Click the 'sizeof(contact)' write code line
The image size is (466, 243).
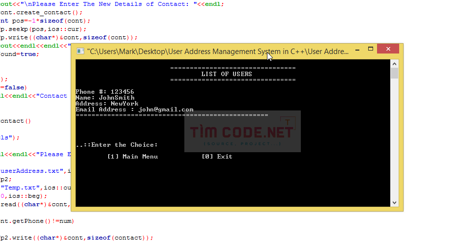[77, 238]
